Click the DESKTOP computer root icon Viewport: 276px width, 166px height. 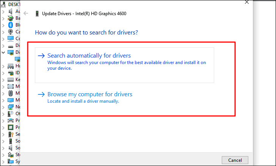(x=3, y=5)
